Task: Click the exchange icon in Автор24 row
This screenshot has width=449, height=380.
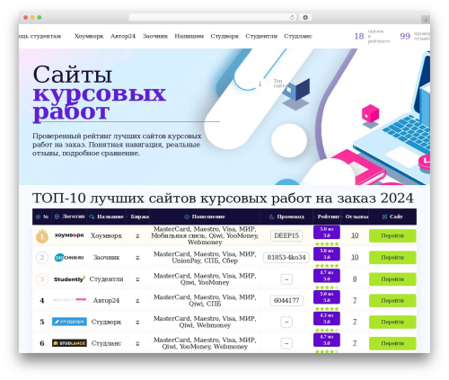Action: point(137,301)
